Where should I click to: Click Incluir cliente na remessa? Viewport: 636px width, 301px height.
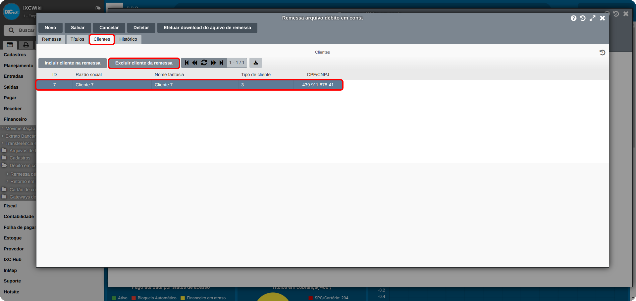click(x=73, y=63)
